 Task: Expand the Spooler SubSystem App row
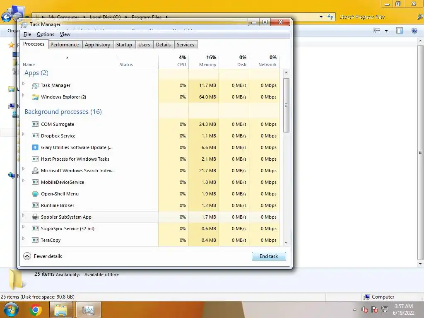tap(24, 215)
